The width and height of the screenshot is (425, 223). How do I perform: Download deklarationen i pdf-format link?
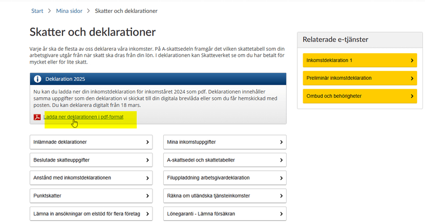(x=83, y=117)
